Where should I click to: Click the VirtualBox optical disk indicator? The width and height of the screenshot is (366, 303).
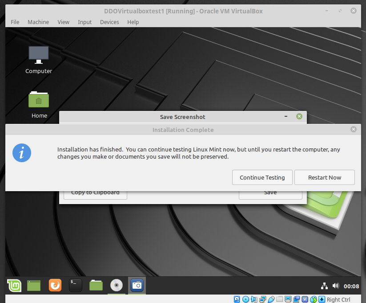pos(245,299)
